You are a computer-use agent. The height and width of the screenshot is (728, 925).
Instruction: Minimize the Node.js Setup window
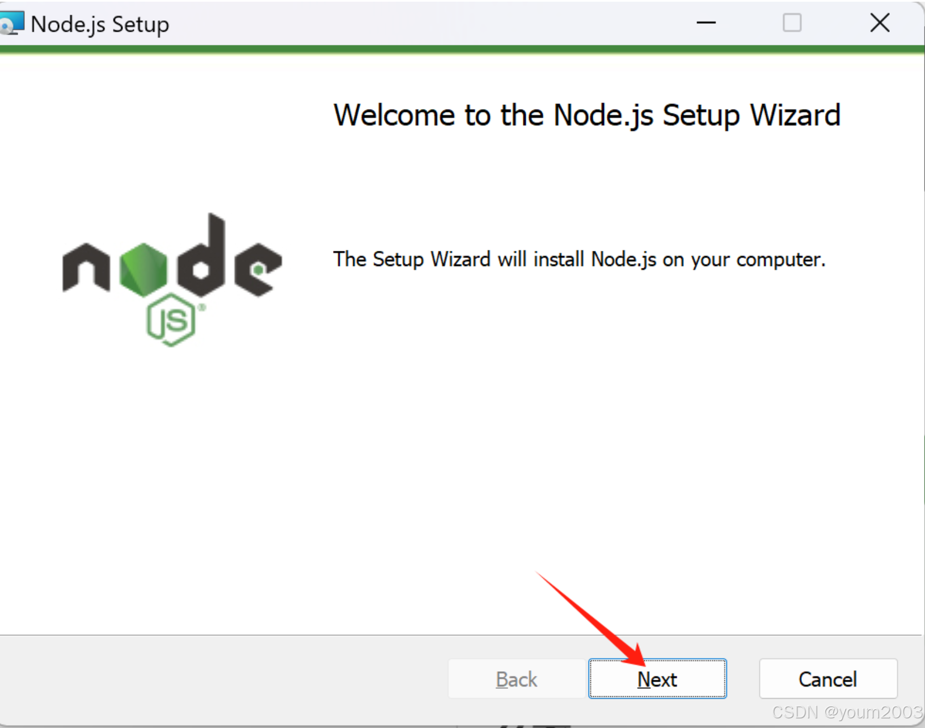[706, 23]
